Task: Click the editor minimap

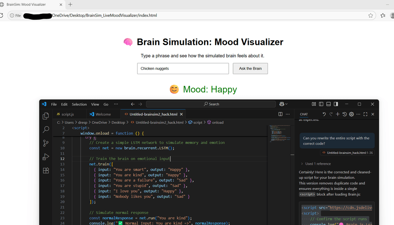Action: coord(280,133)
